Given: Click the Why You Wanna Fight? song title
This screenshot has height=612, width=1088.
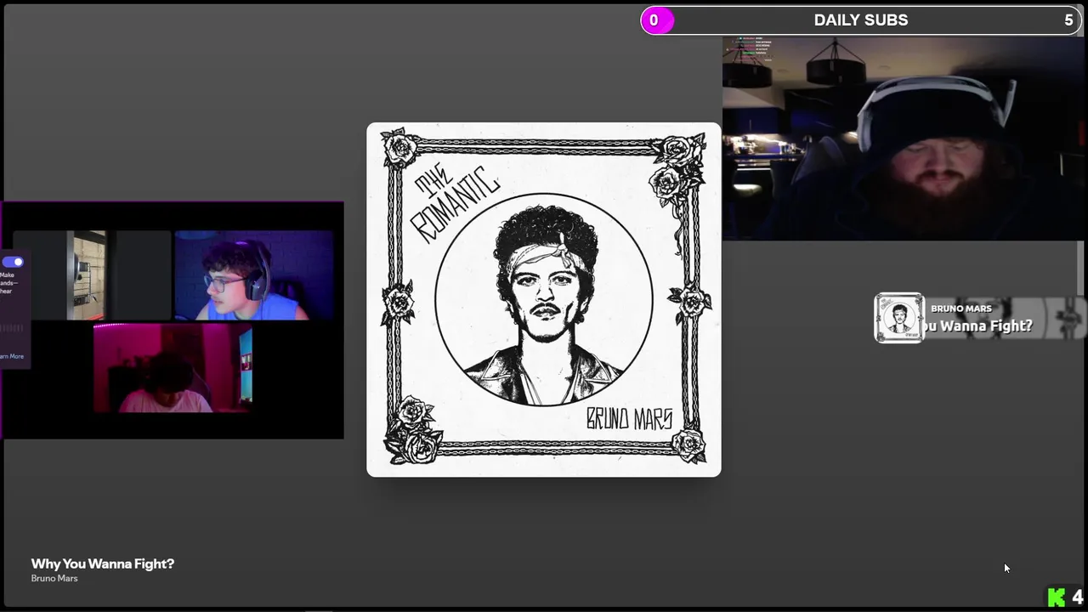Looking at the screenshot, I should click(x=103, y=564).
